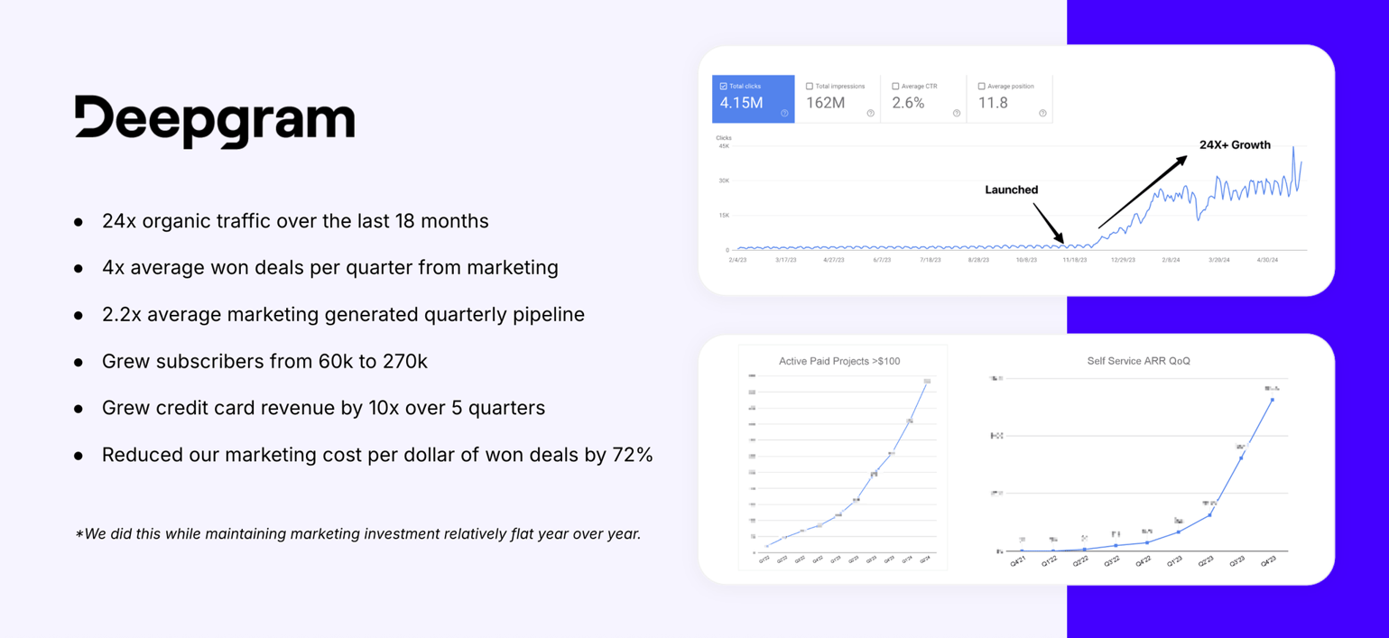Click the 24X+ Growth label
The width and height of the screenshot is (1389, 638).
[x=1235, y=144]
